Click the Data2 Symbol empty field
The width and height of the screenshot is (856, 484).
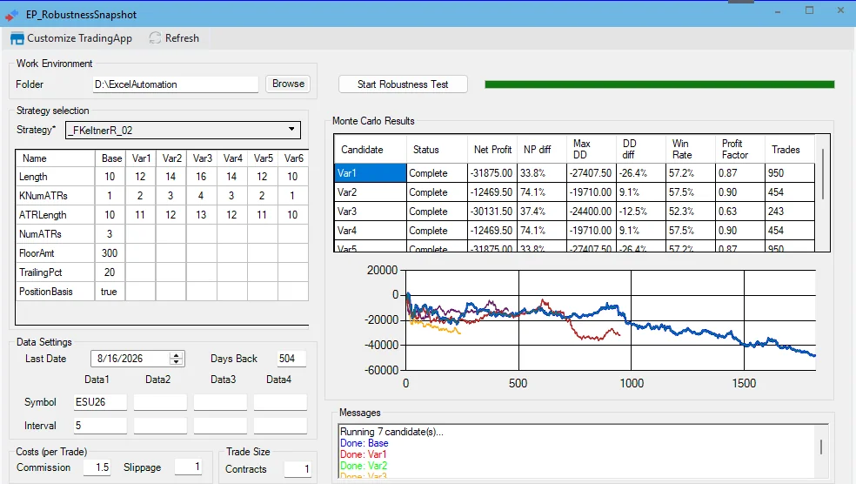pyautogui.click(x=160, y=402)
